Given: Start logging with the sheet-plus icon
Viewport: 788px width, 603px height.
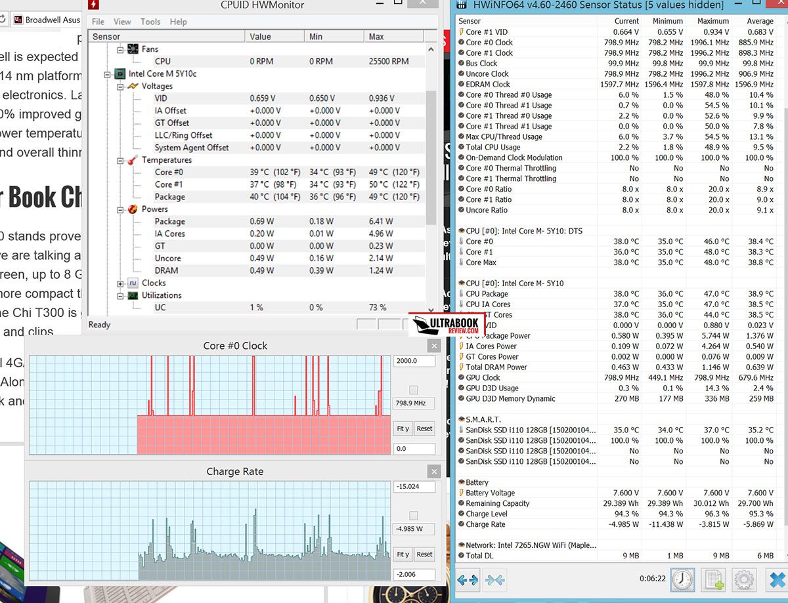Looking at the screenshot, I should (x=714, y=580).
